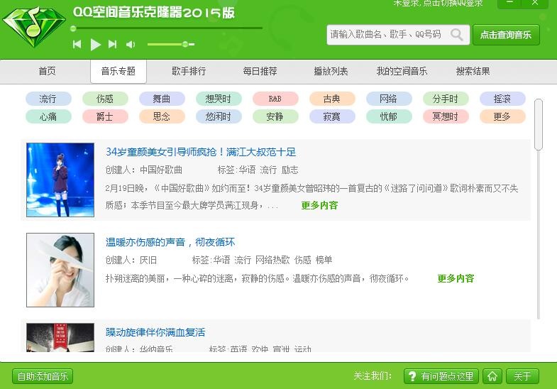This screenshot has height=389, width=557.
Task: Click the green diamond app logo
Action: (x=34, y=28)
